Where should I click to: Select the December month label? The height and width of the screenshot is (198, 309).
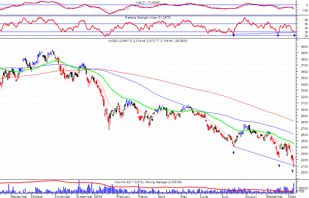pos(85,196)
